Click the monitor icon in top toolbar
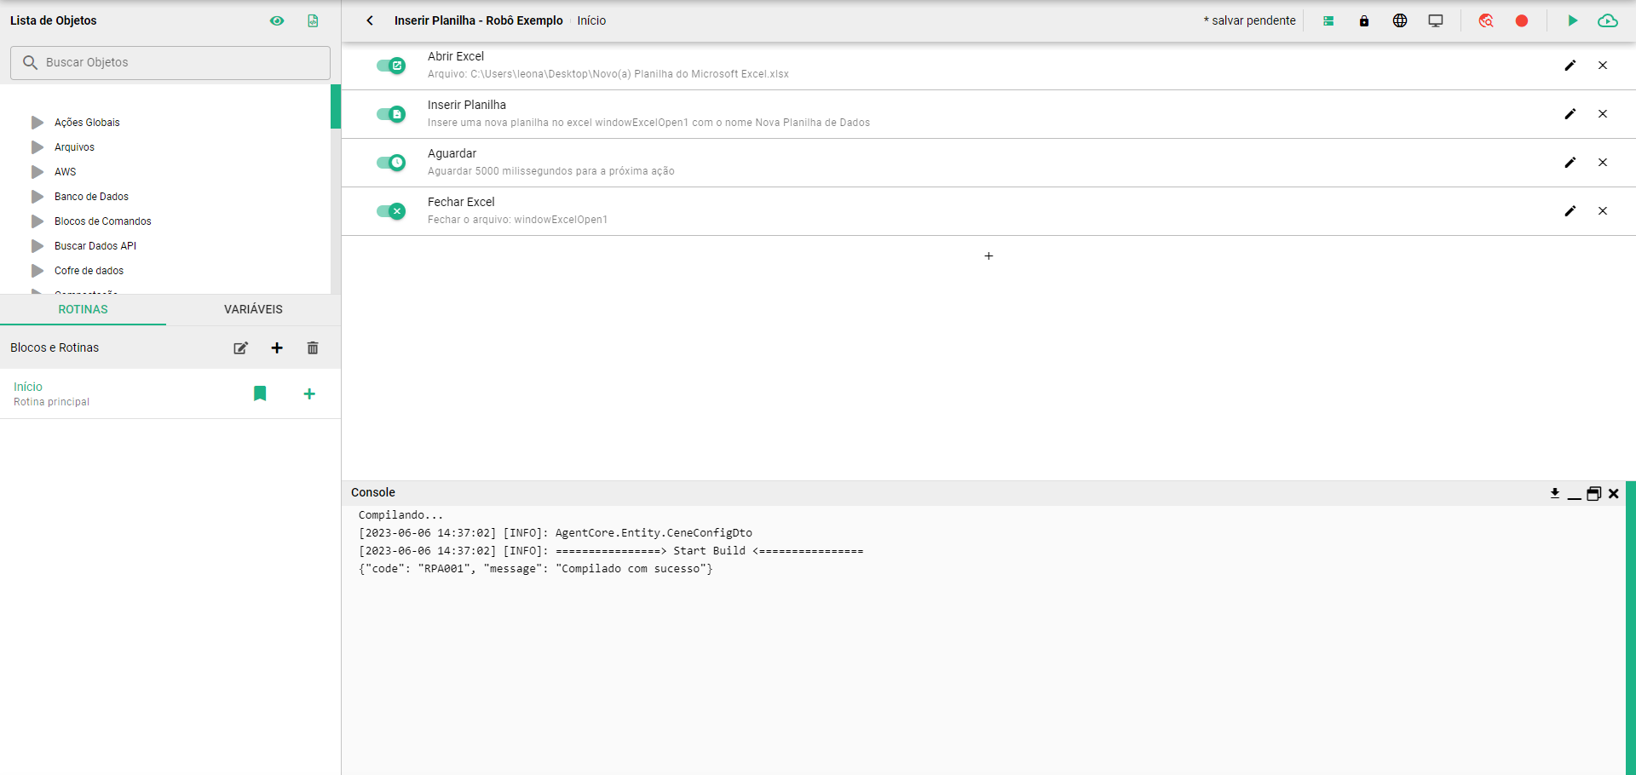Screen dimensions: 1636x775 [x=1436, y=20]
